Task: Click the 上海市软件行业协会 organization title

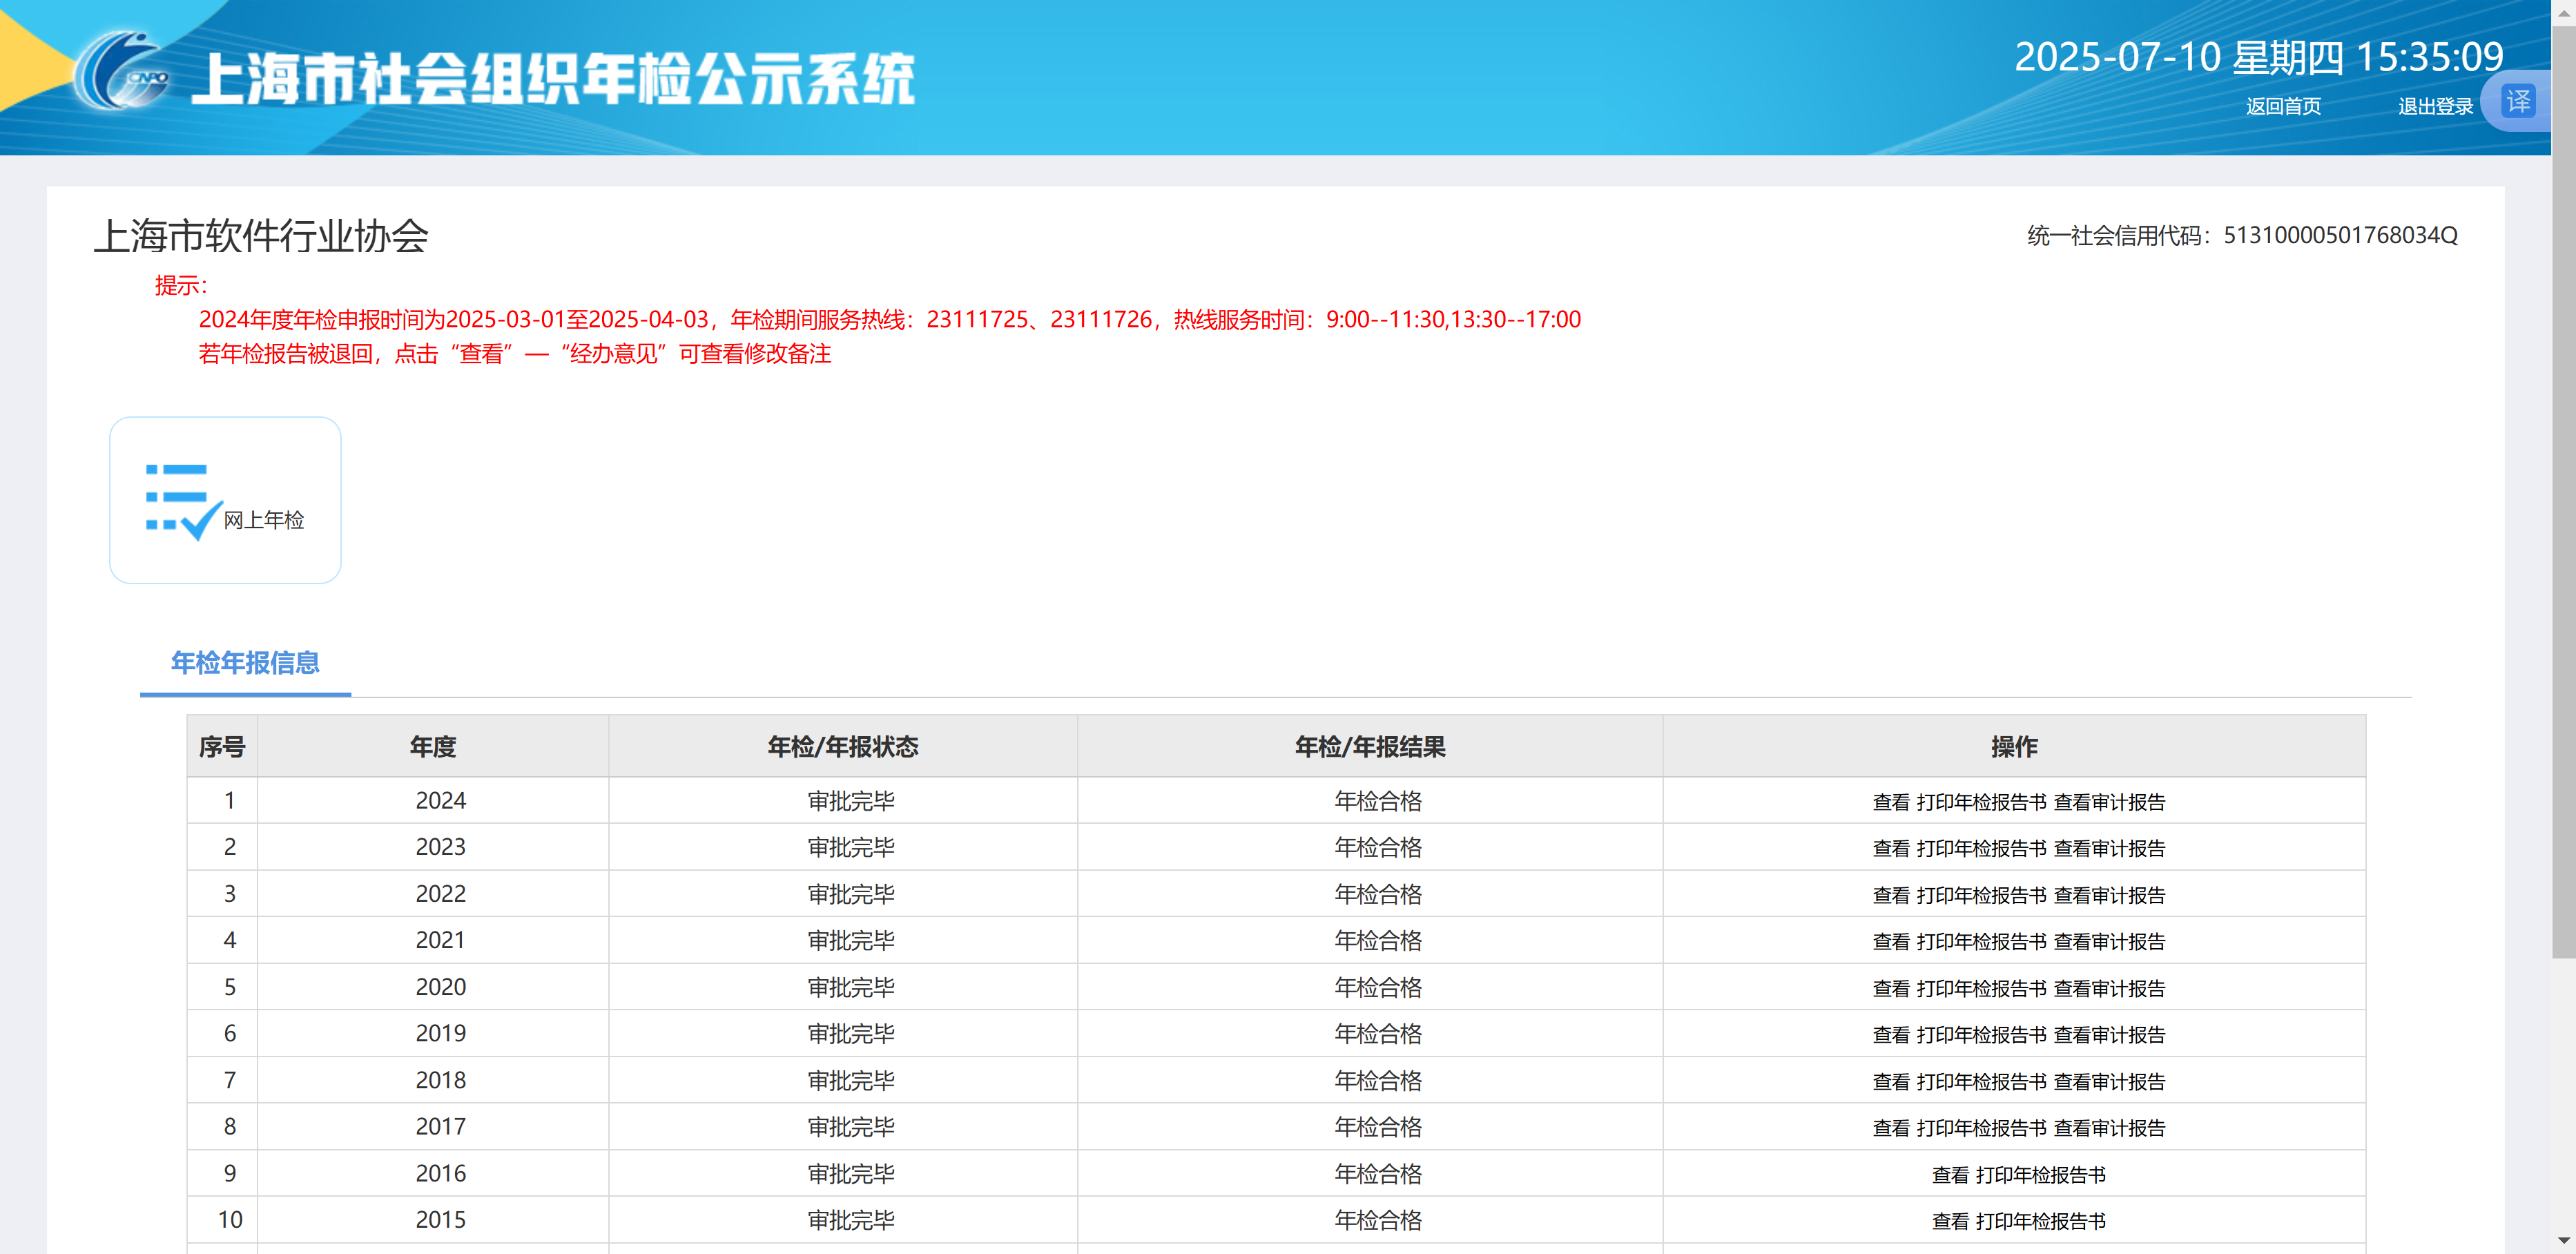Action: click(x=261, y=236)
